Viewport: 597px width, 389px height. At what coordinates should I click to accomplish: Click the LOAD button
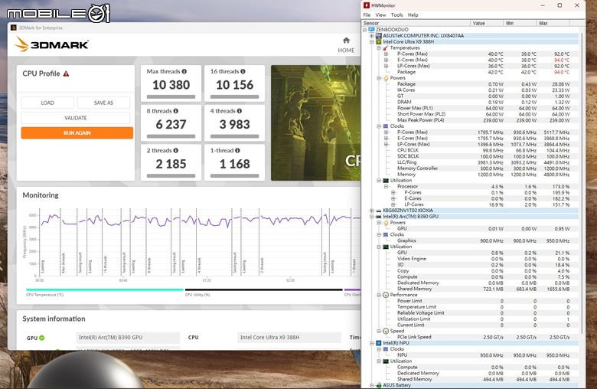47,103
